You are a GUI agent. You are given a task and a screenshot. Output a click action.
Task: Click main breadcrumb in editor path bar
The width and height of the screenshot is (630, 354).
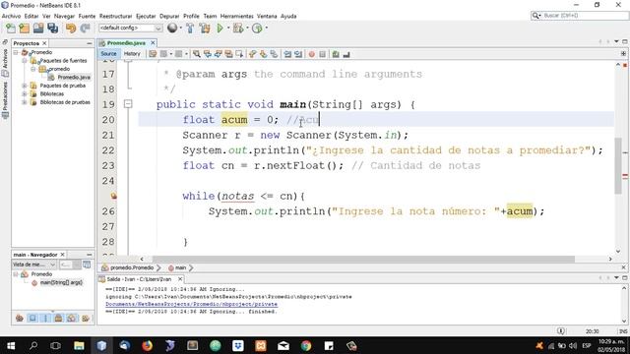(x=180, y=267)
